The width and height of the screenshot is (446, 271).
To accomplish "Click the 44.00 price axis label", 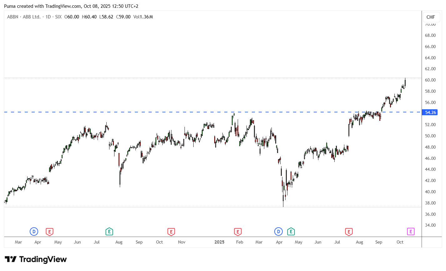I will tap(430, 169).
